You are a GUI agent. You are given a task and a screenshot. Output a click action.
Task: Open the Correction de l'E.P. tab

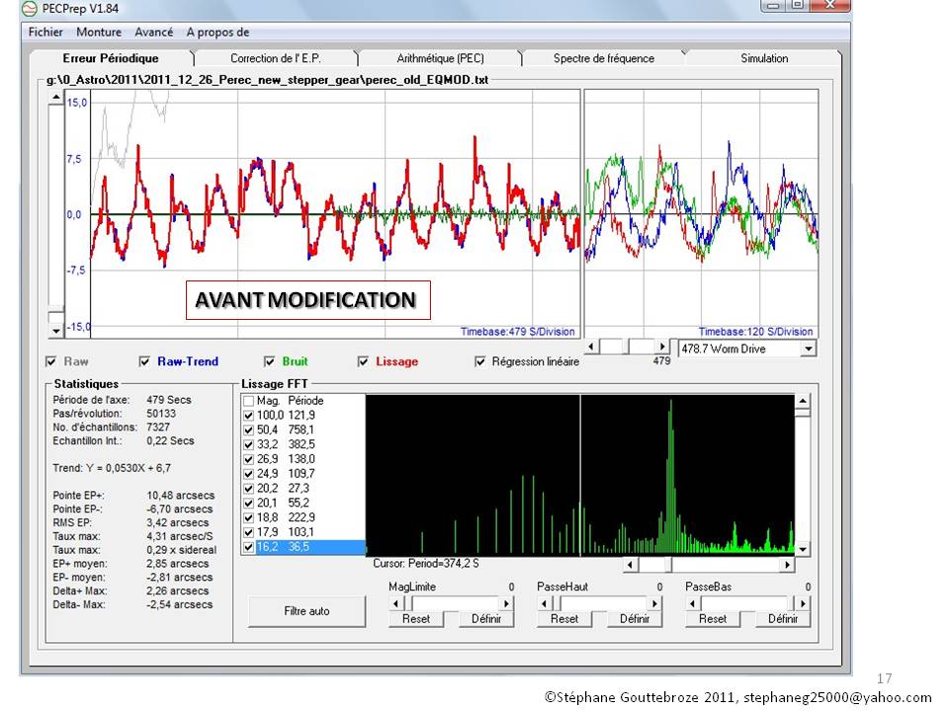pos(274,58)
